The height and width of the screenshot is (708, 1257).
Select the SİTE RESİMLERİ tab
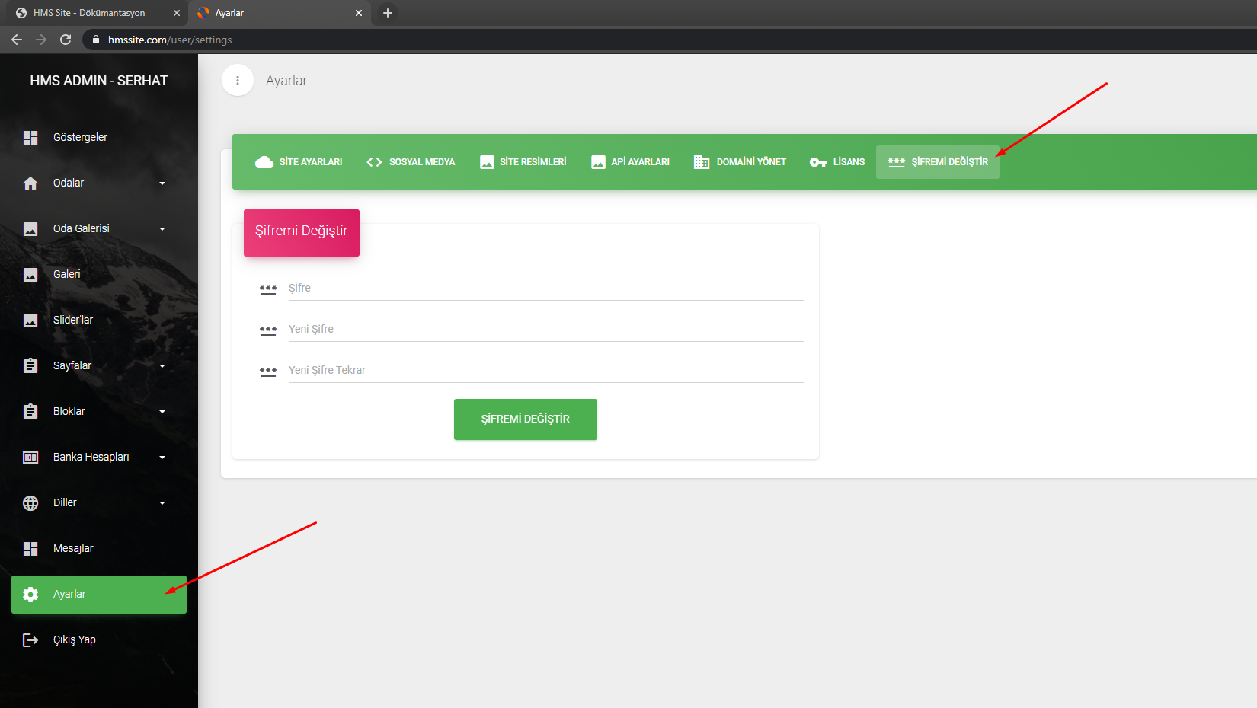[x=523, y=162]
